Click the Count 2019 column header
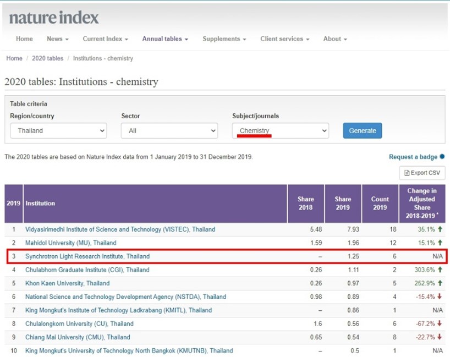 380,204
